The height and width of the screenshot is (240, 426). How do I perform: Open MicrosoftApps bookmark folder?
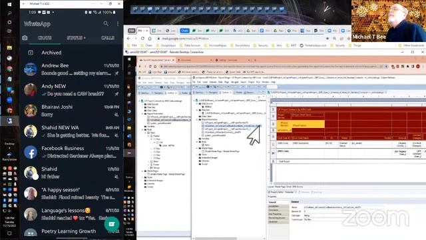coord(216,45)
